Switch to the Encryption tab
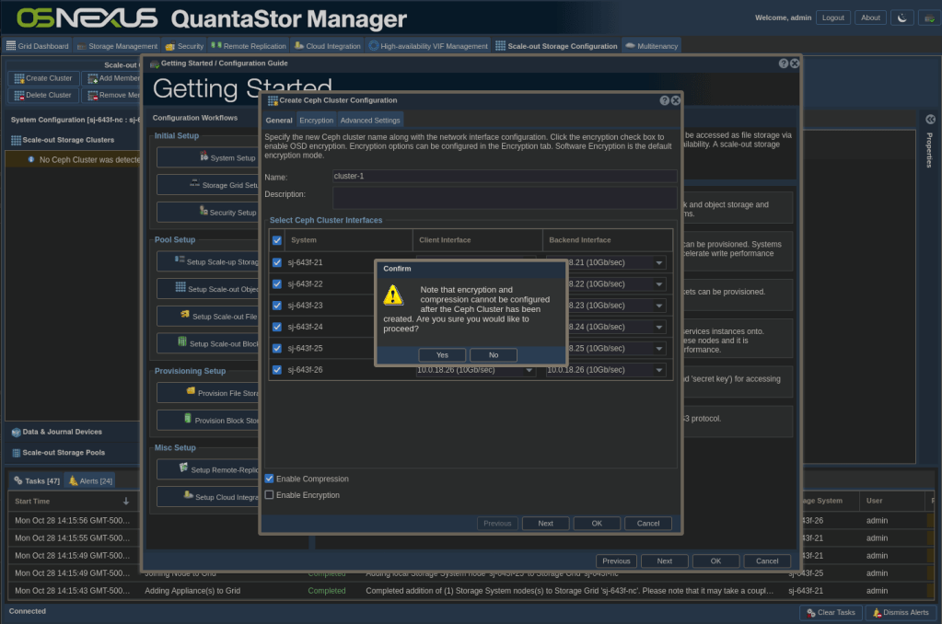Image resolution: width=942 pixels, height=624 pixels. [x=316, y=120]
